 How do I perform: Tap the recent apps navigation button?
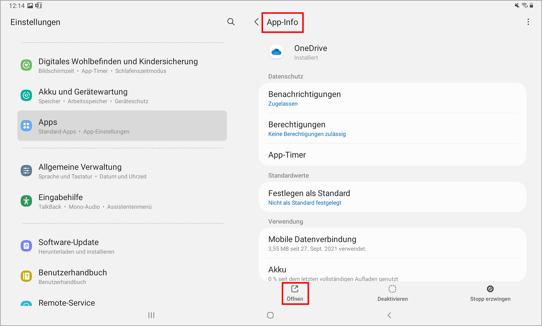[151, 316]
